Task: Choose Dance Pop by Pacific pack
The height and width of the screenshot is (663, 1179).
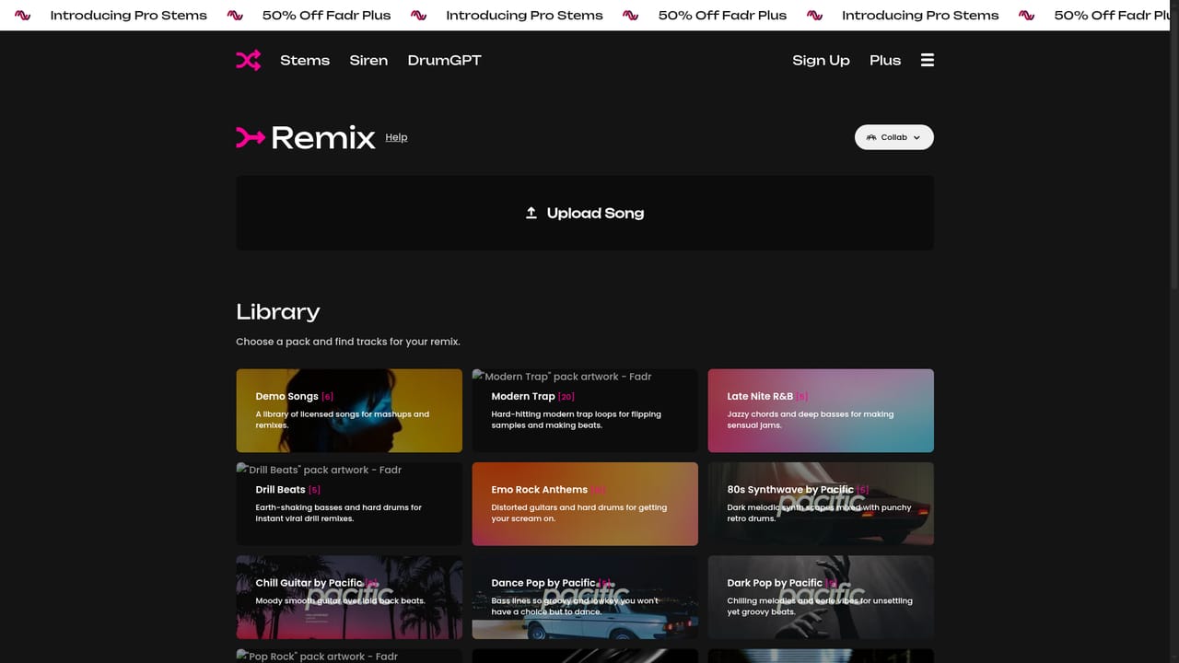Action: click(585, 597)
